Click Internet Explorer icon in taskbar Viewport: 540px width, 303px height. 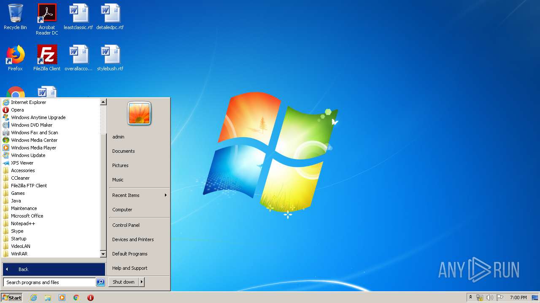[x=34, y=298]
